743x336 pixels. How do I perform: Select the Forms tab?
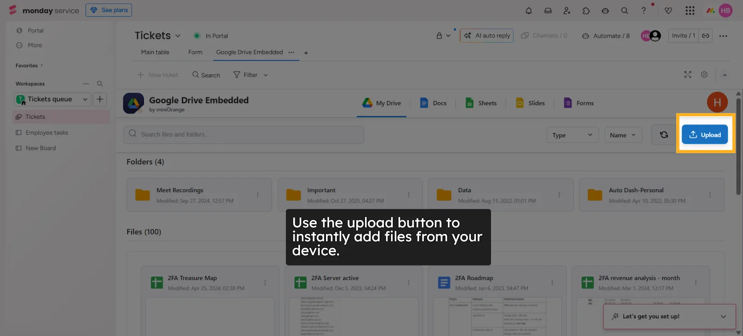point(579,103)
